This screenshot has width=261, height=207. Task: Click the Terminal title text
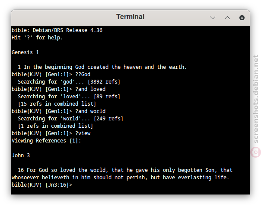[x=130, y=17]
